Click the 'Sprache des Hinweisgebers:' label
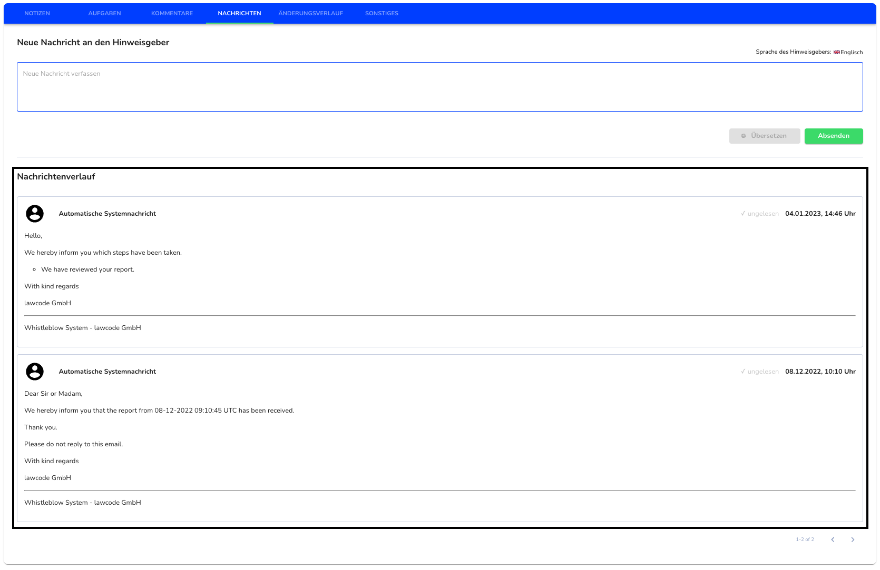The image size is (880, 570). tap(793, 52)
